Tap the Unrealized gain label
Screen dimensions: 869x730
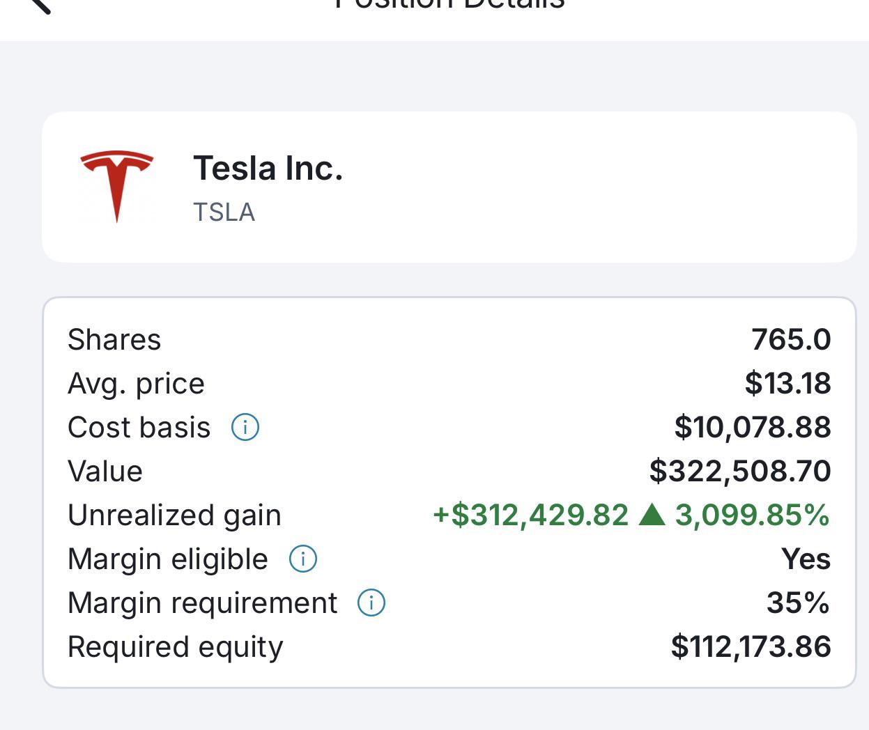[174, 515]
